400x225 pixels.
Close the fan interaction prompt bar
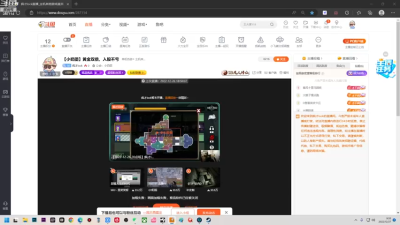click(x=226, y=212)
